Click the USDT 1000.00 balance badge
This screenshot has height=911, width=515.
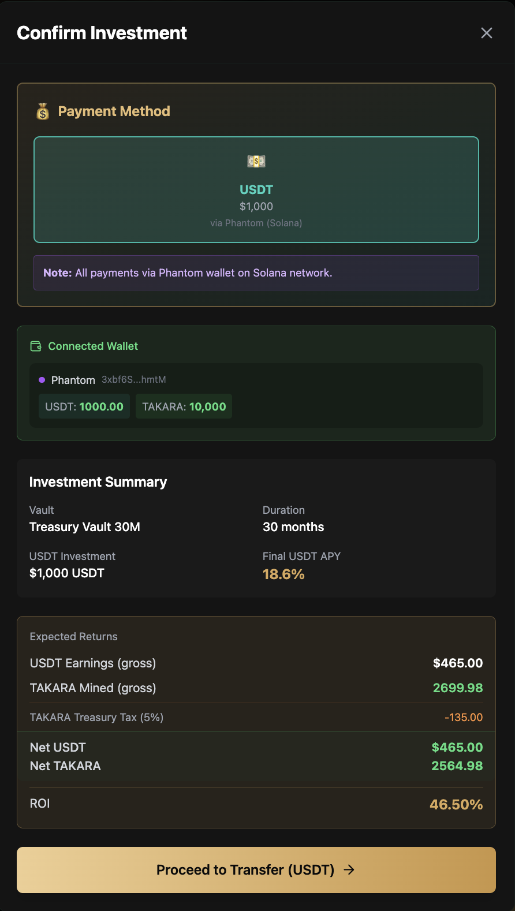pyautogui.click(x=84, y=406)
